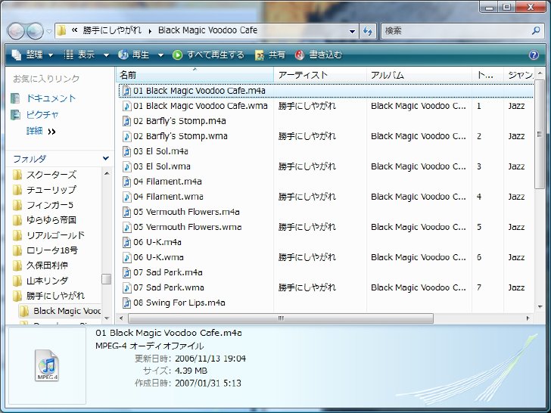Select file icon of 04 Filament.m4a
The image size is (551, 413).
pos(126,182)
